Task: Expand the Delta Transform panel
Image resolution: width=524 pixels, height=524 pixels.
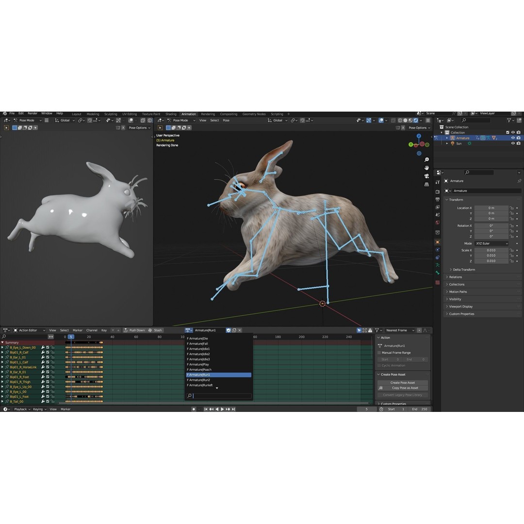Action: [464, 270]
